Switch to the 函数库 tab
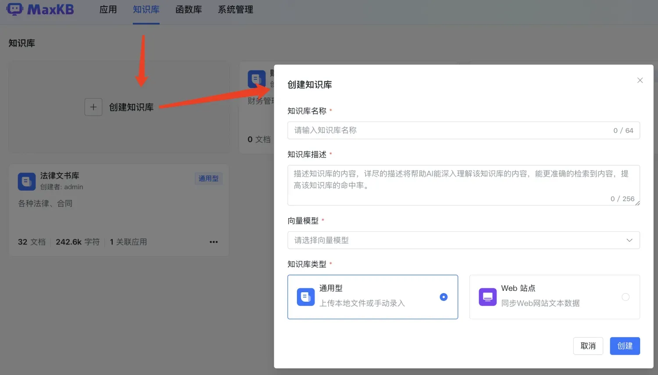Viewport: 658px width, 375px height. pos(189,10)
